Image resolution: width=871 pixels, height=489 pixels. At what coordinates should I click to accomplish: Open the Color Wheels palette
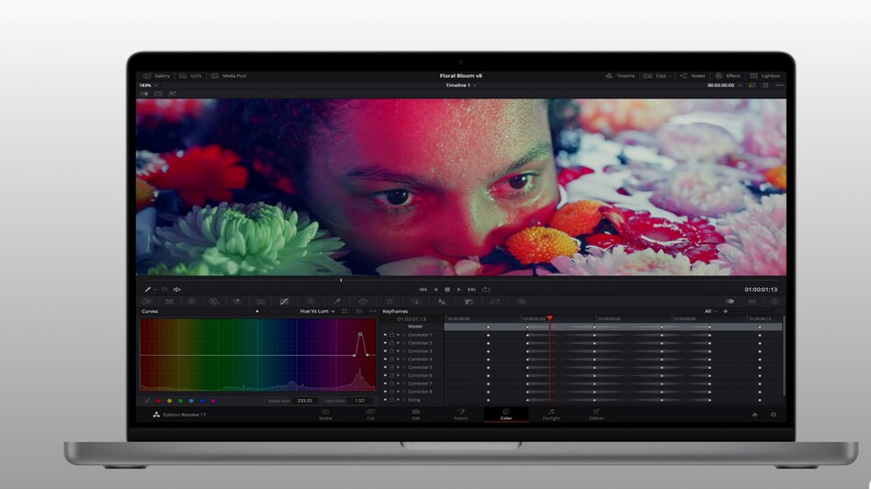192,302
